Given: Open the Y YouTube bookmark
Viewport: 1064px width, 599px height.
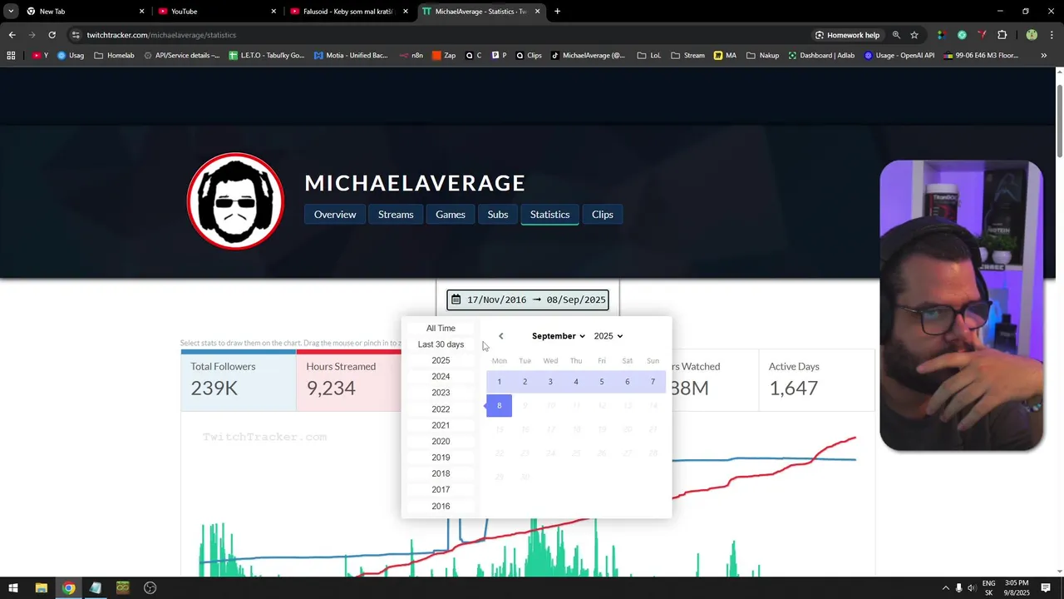Looking at the screenshot, I should click(x=40, y=56).
